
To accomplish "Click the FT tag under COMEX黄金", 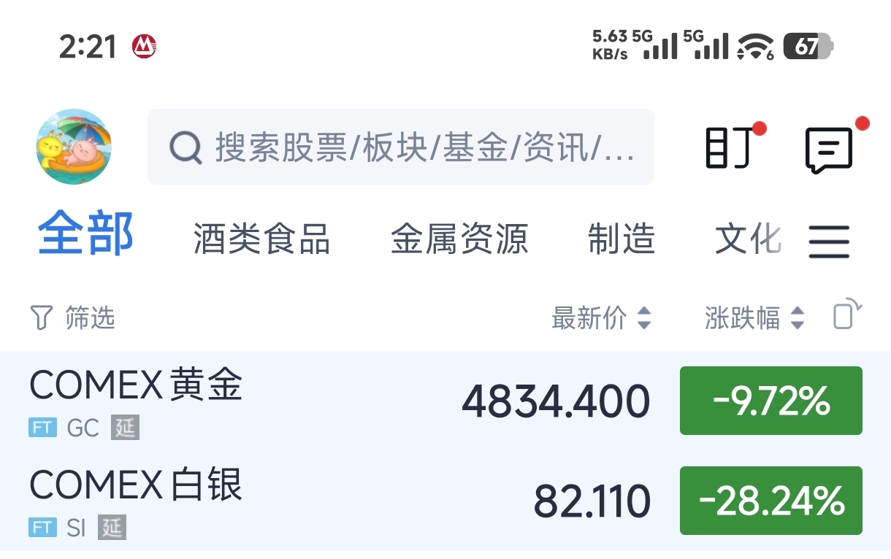I will (42, 428).
